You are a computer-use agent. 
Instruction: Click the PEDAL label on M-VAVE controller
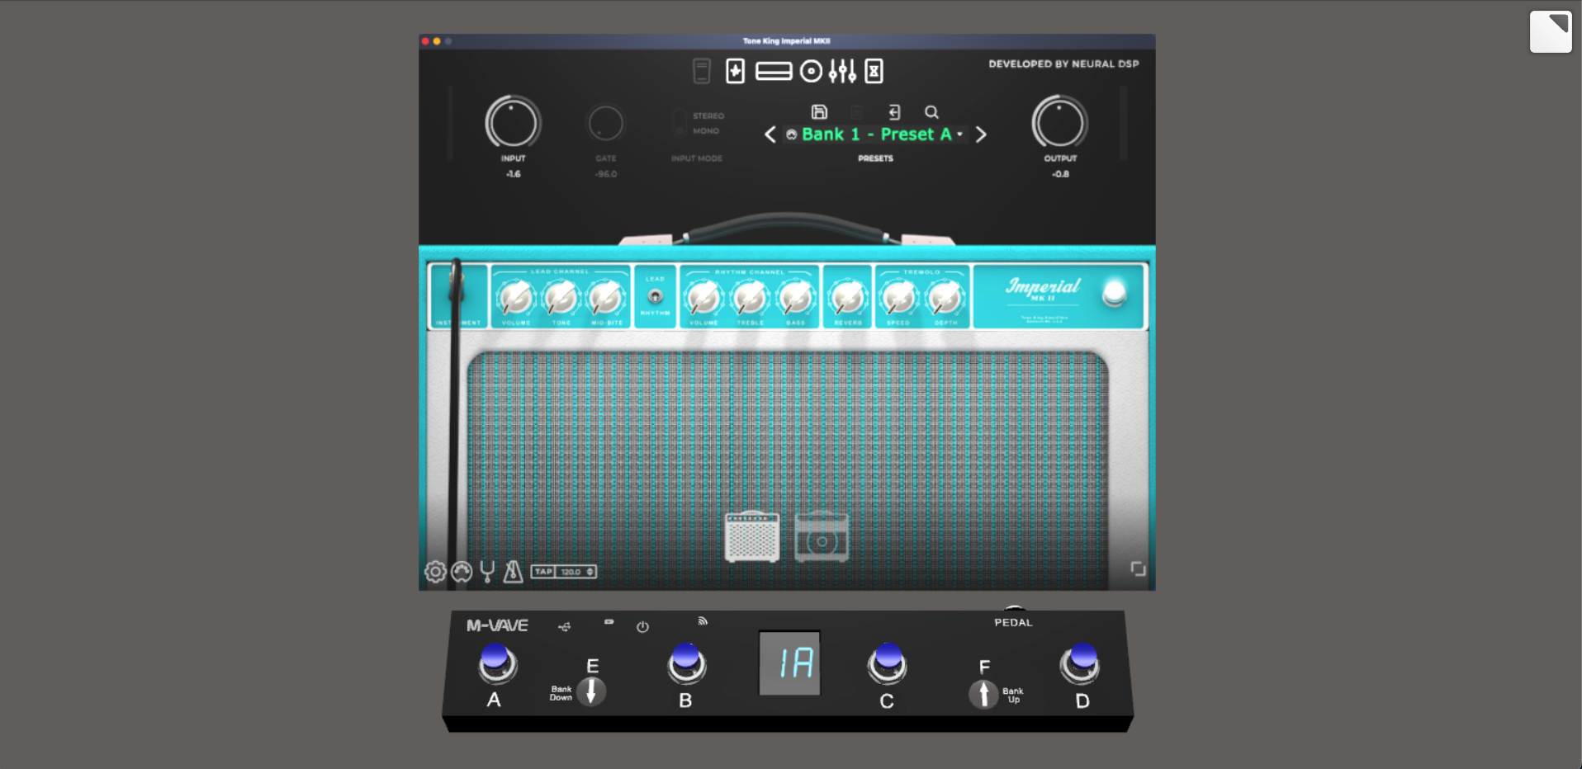[1013, 622]
